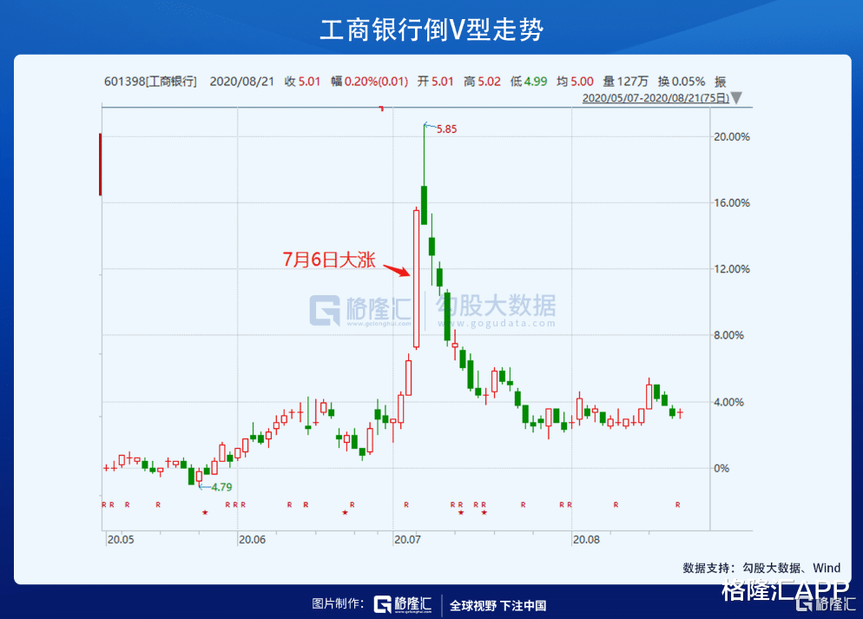Click the 5.85 peak price annotation
The height and width of the screenshot is (619, 863).
coord(448,128)
